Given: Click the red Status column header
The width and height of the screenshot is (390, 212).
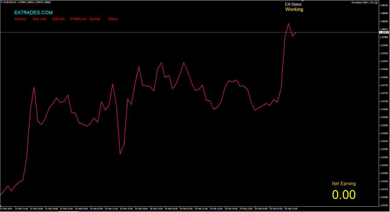Looking at the screenshot, I should click(113, 19).
